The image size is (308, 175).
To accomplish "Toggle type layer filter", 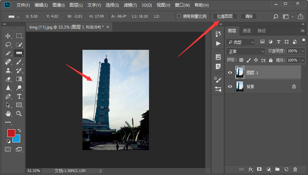I will (x=278, y=42).
